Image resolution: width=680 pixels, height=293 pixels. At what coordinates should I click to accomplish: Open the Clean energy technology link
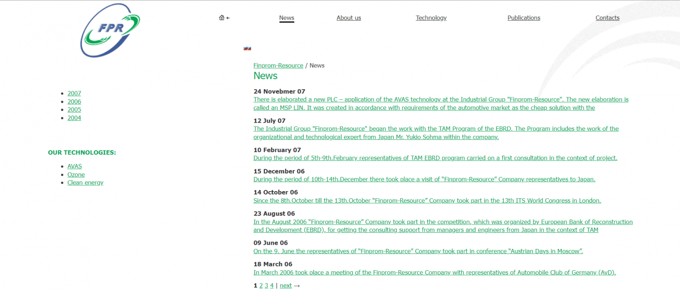click(x=85, y=182)
